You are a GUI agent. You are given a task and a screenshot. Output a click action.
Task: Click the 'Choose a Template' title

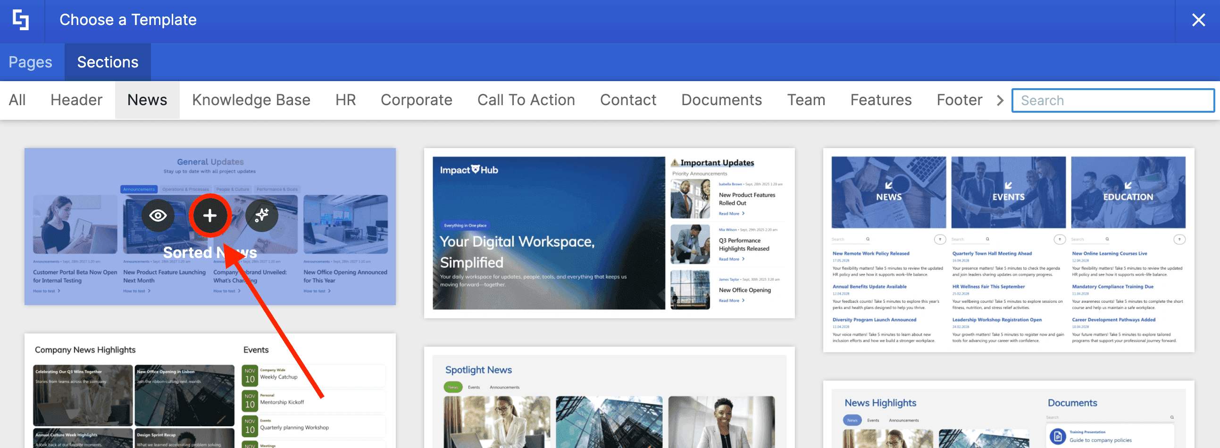click(x=128, y=20)
